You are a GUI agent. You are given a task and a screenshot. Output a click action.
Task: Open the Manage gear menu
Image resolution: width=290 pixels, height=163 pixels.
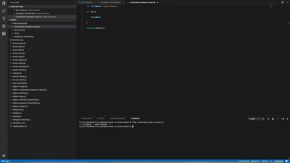4,156
